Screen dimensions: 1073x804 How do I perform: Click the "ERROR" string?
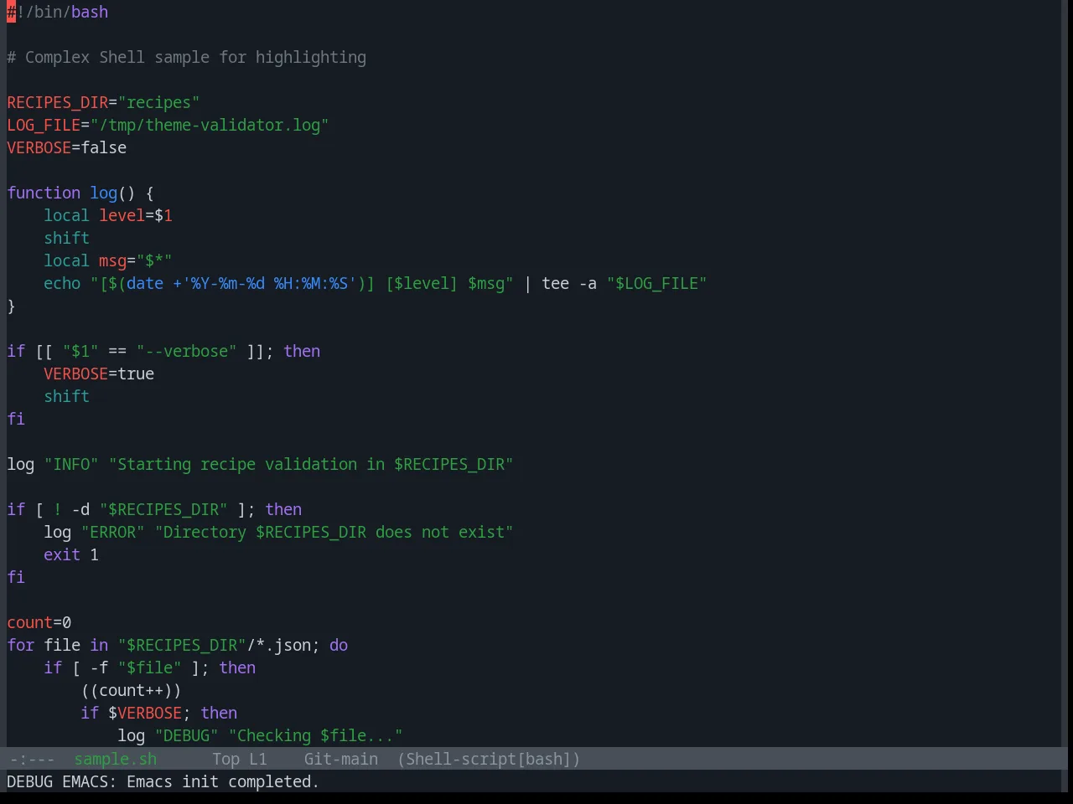(113, 532)
